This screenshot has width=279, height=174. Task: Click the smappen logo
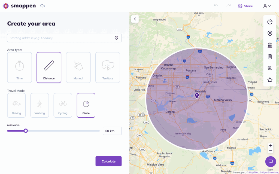19,5
